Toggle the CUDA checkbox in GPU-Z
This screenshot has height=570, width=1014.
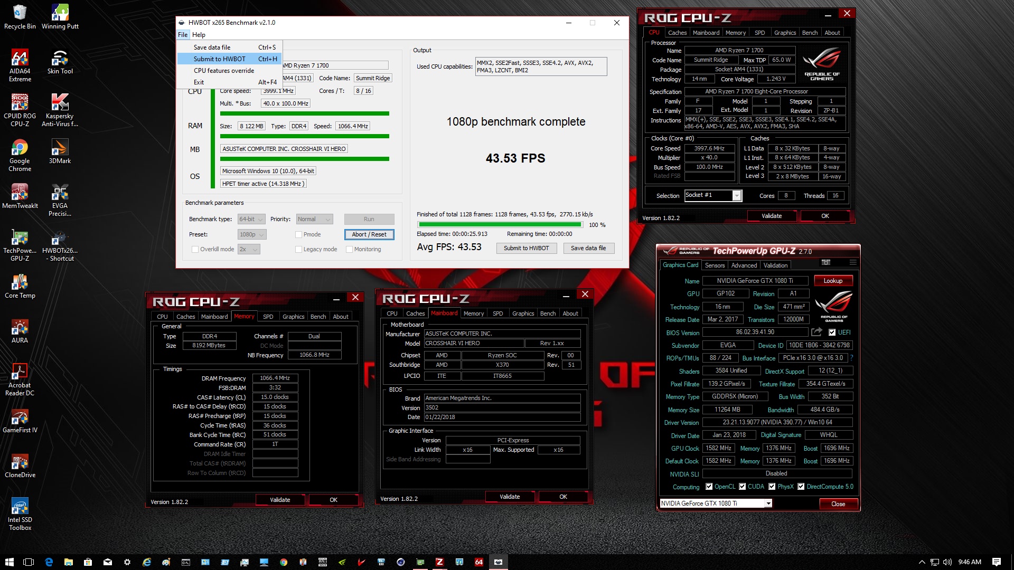pyautogui.click(x=743, y=487)
